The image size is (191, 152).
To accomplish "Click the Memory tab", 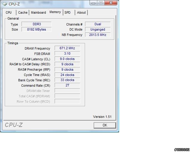I will 55,12.
